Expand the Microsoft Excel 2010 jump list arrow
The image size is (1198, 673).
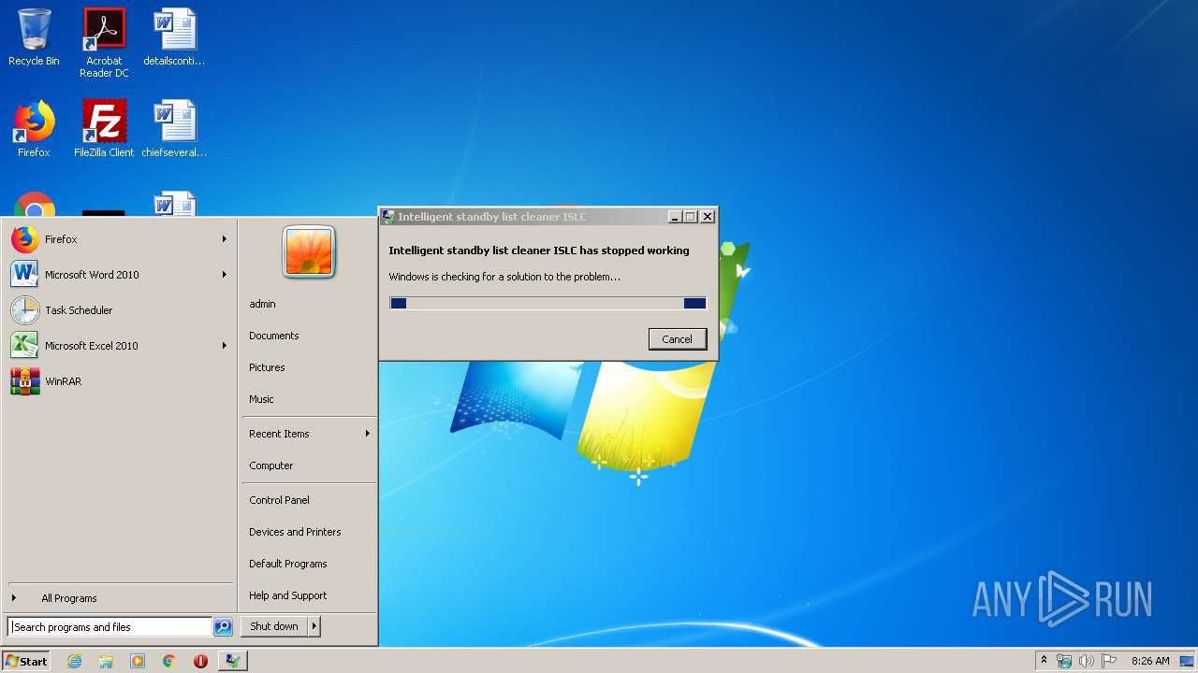[x=225, y=346]
